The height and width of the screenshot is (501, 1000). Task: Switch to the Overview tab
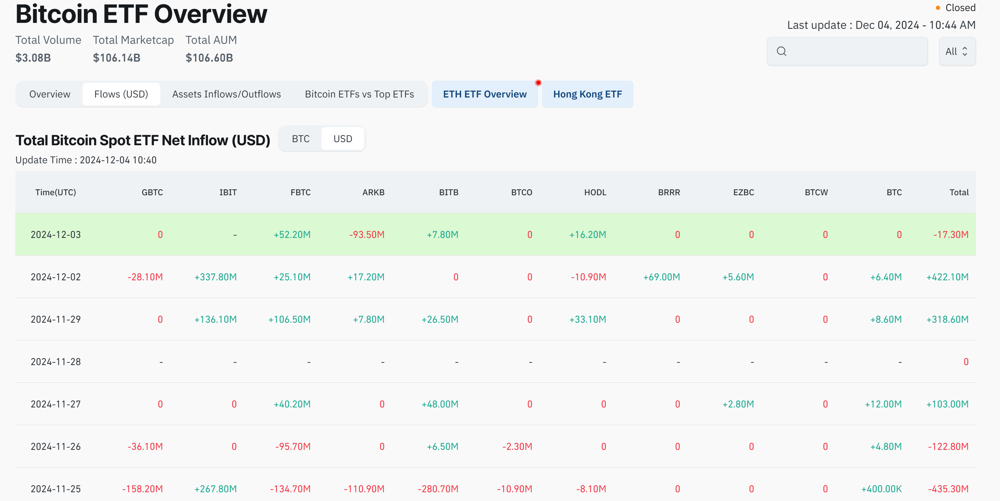pyautogui.click(x=50, y=94)
